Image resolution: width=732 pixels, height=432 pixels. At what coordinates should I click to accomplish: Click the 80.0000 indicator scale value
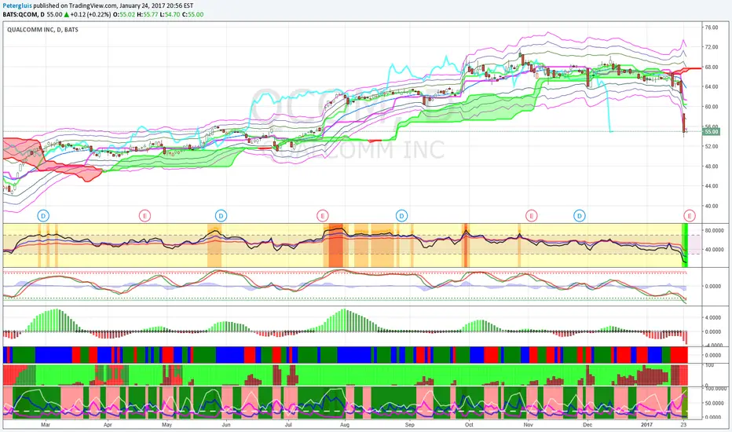[714, 231]
